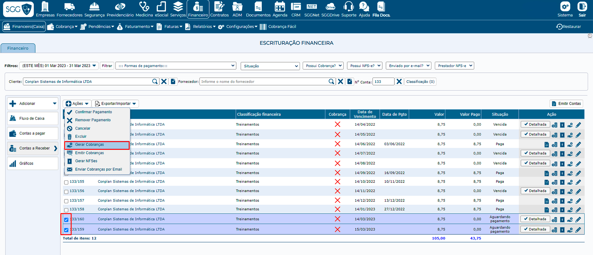This screenshot has height=255, width=593.
Task: Open the Situação filter dropdown
Action: (x=270, y=66)
